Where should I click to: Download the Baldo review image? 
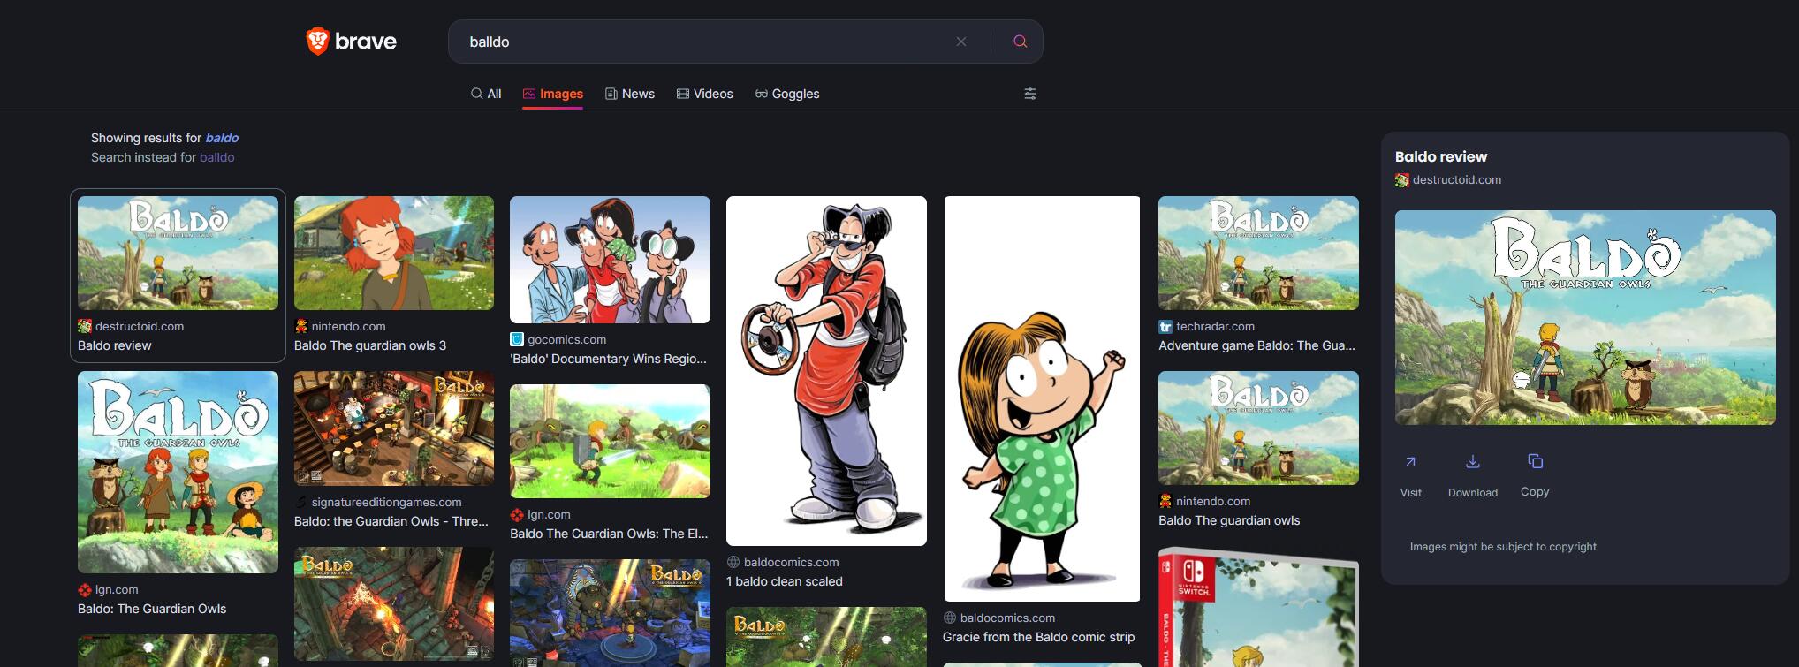click(1472, 461)
